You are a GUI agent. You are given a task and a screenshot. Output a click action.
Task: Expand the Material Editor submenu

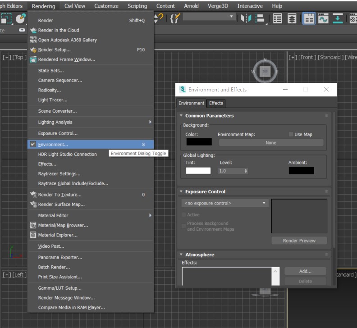[150, 215]
